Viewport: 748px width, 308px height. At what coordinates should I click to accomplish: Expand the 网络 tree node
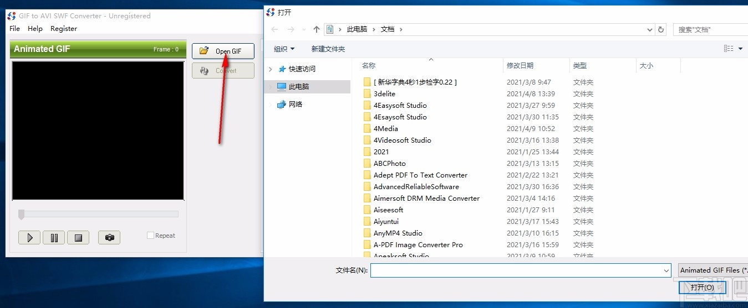coord(271,105)
